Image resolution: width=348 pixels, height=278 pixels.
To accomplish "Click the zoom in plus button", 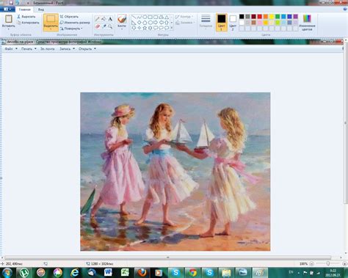I will pyautogui.click(x=344, y=264).
